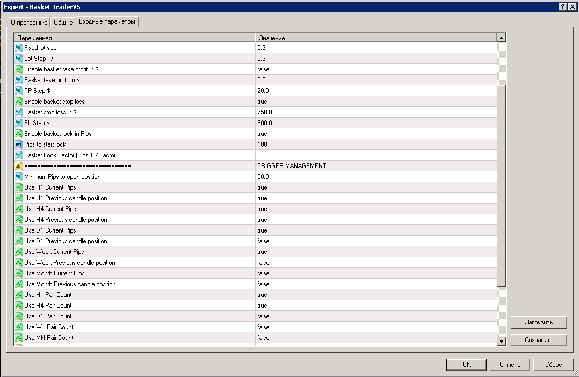Click the icon for Use H4 Current Pips
579x377 pixels.
click(18, 208)
